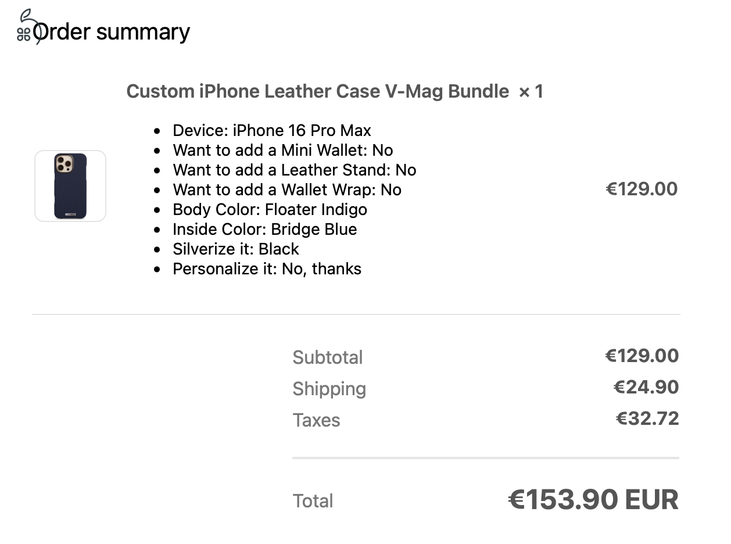Click the logo icon beside Order summary

[26, 28]
